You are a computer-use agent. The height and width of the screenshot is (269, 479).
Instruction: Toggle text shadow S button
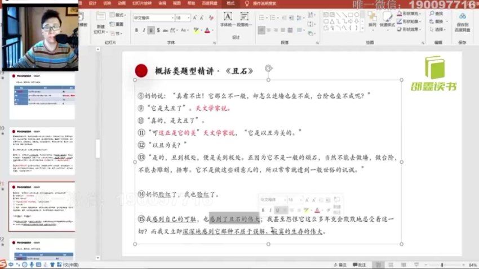click(158, 30)
